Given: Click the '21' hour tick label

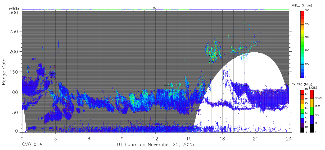Looking at the screenshot, I should coord(256,138).
